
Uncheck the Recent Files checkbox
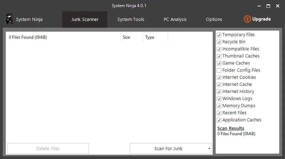tap(219, 113)
